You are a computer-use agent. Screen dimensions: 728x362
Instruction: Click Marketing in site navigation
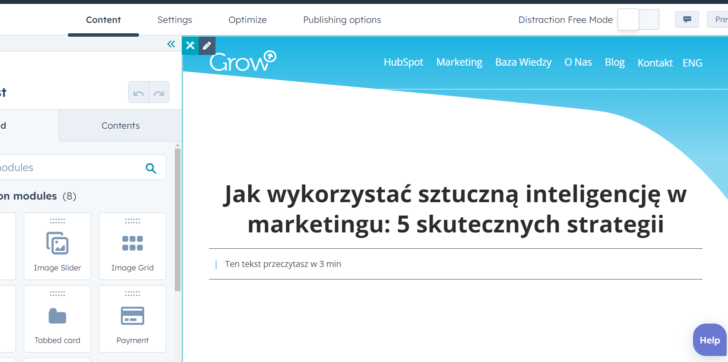459,62
